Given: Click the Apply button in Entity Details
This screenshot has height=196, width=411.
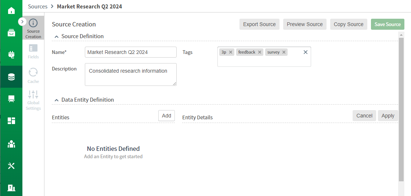Looking at the screenshot, I should (x=387, y=116).
